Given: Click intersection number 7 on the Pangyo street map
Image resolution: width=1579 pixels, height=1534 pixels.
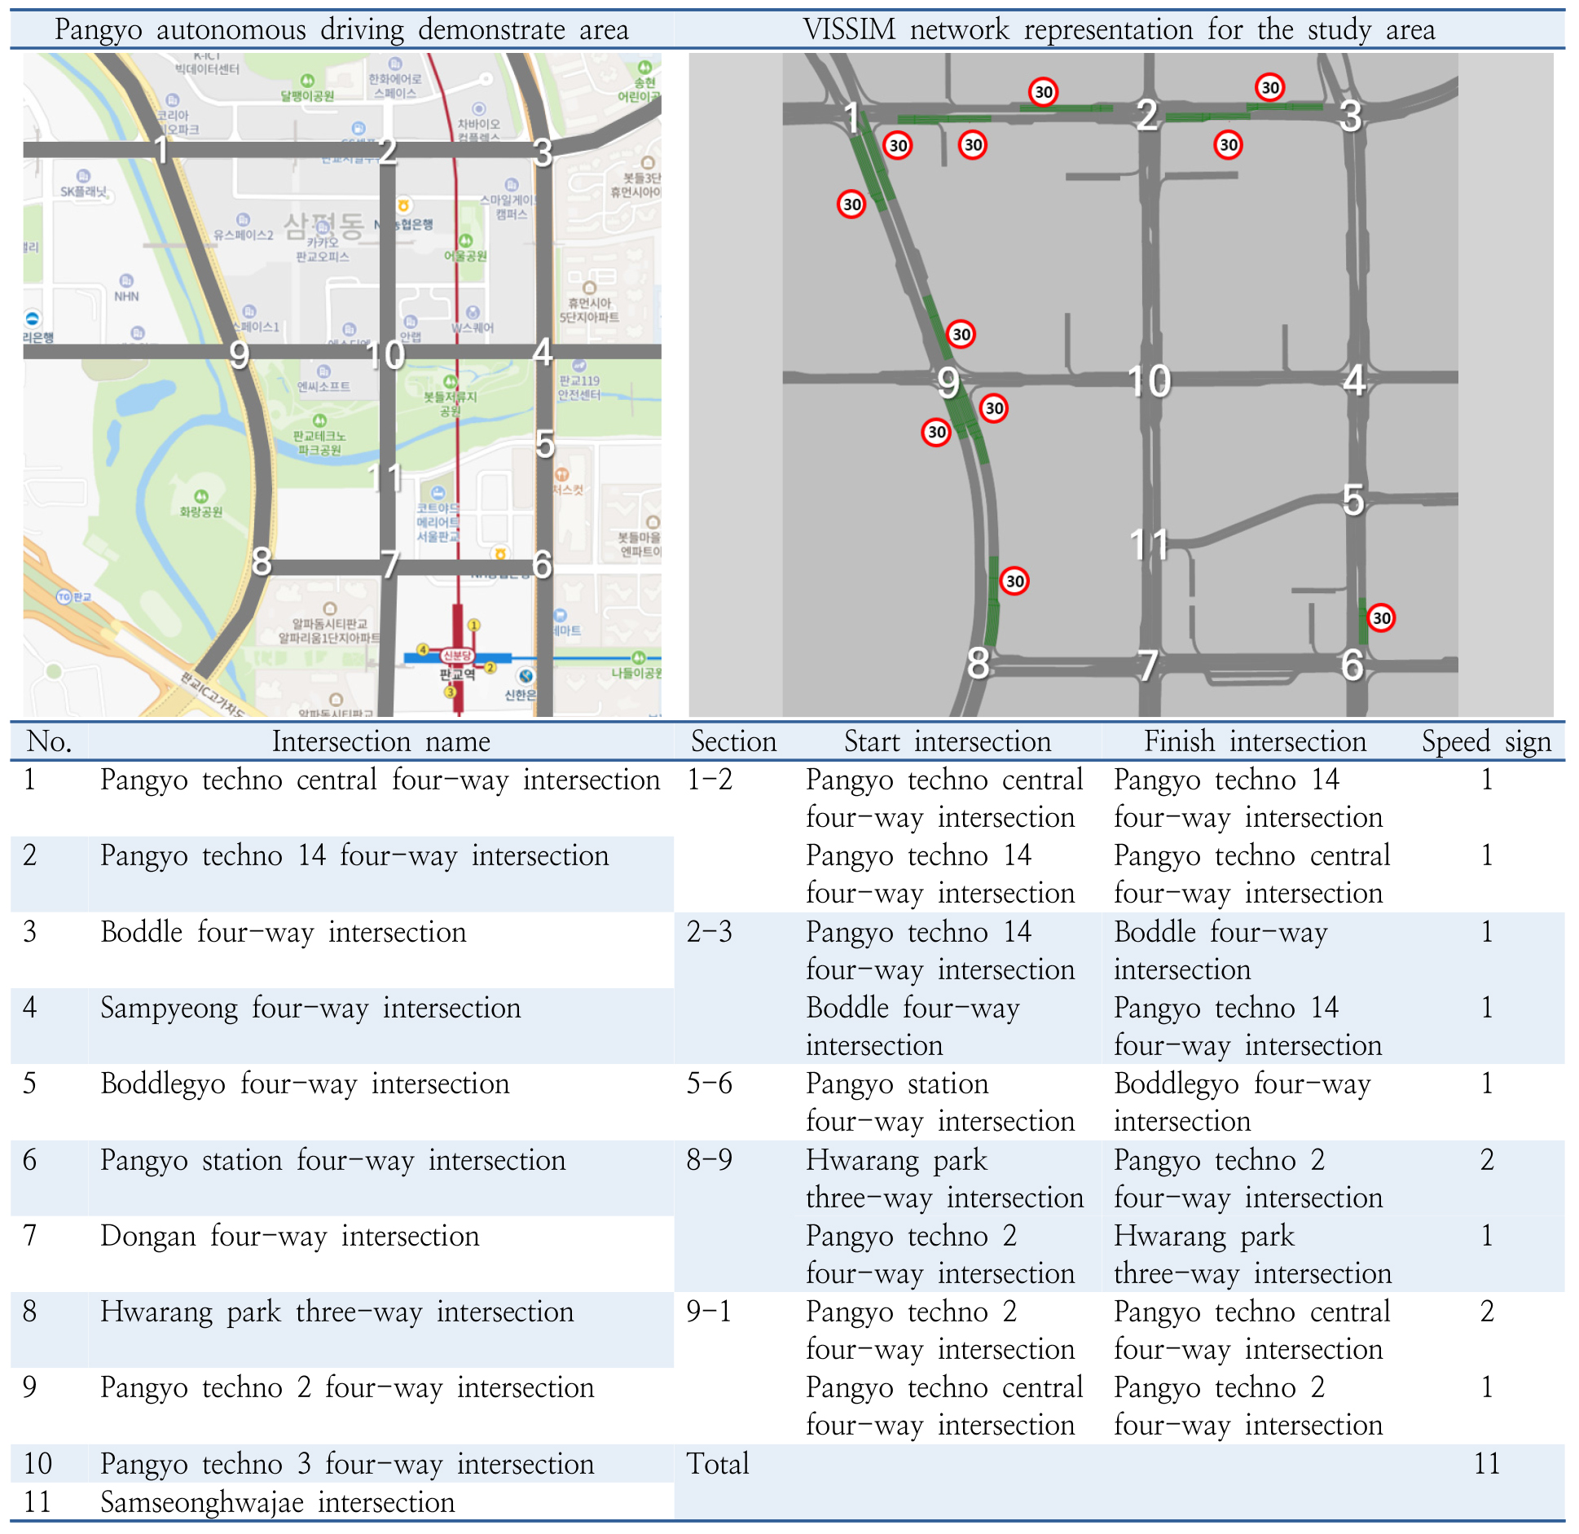Looking at the screenshot, I should (x=390, y=564).
